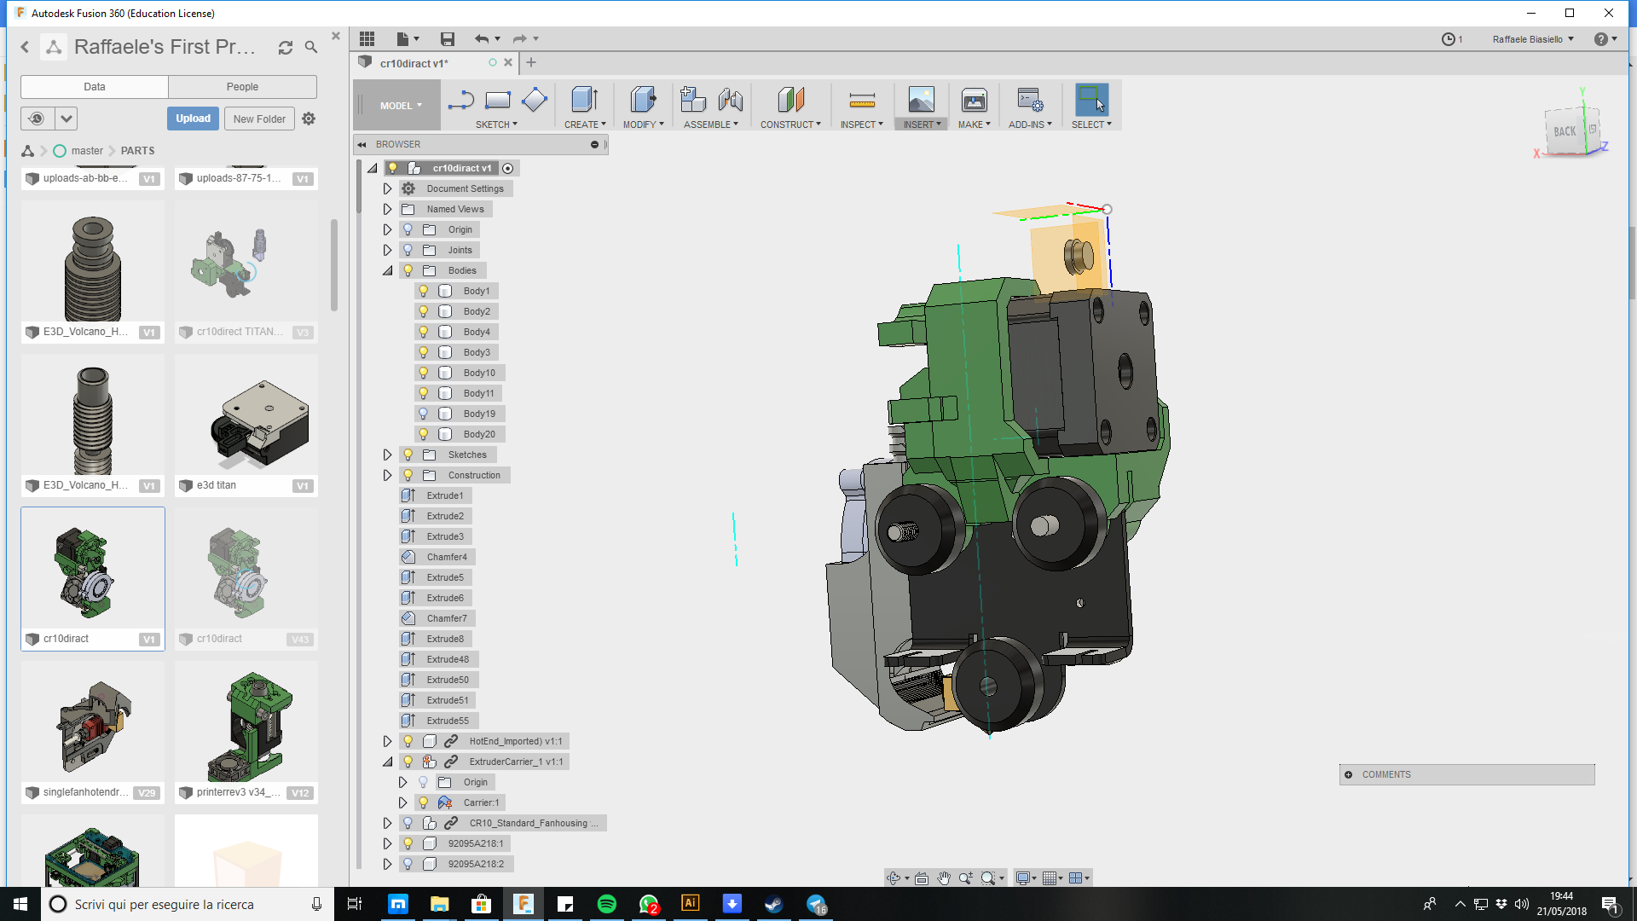The height and width of the screenshot is (921, 1637).
Task: Click the Offset Plane icon above CONSTRUCT
Action: pyautogui.click(x=790, y=100)
